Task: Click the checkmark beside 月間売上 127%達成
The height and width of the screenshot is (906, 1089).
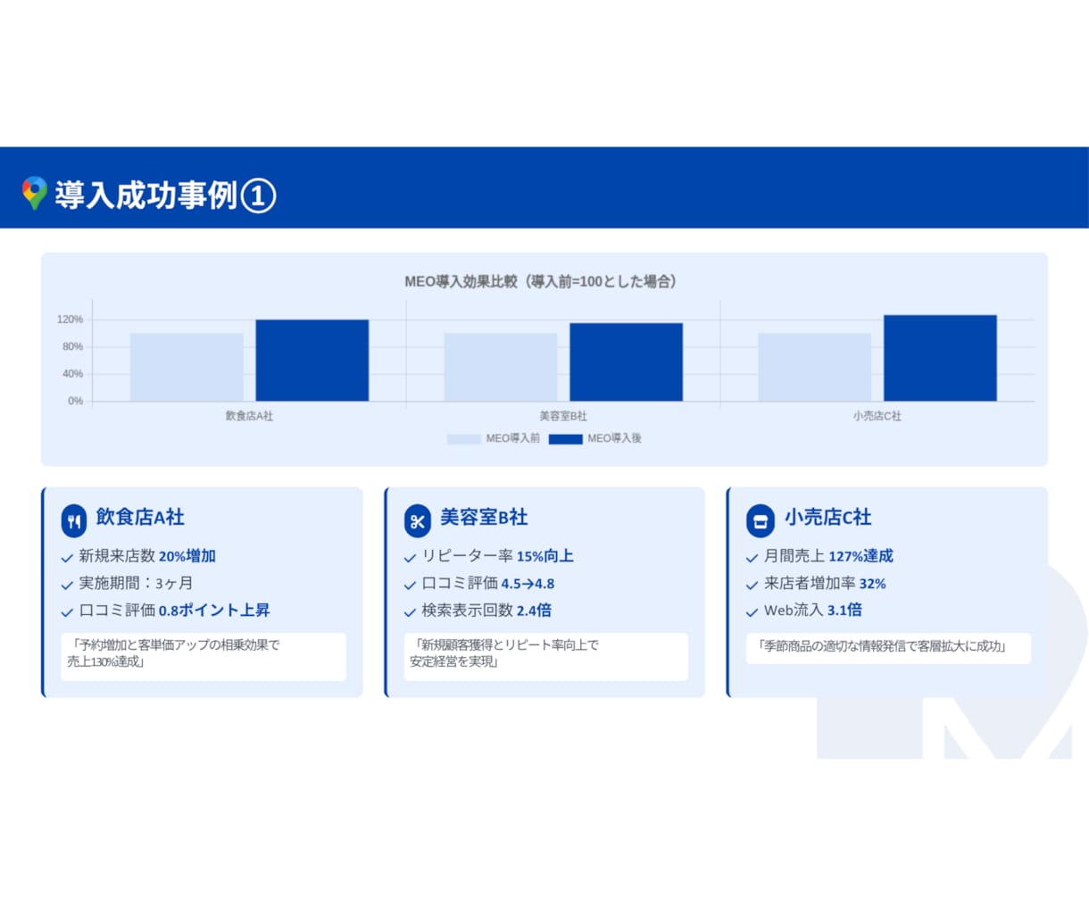Action: tap(752, 558)
